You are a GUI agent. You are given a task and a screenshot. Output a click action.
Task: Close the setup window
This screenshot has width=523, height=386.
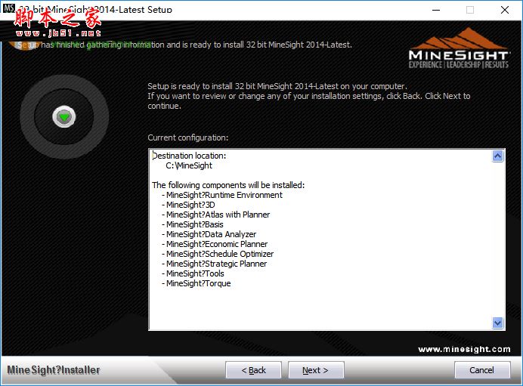coord(505,10)
